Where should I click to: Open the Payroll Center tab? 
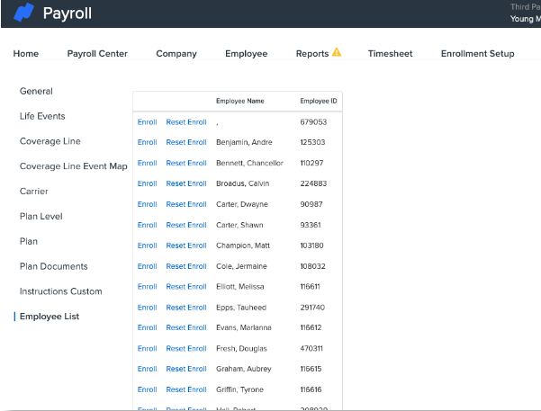coord(97,54)
